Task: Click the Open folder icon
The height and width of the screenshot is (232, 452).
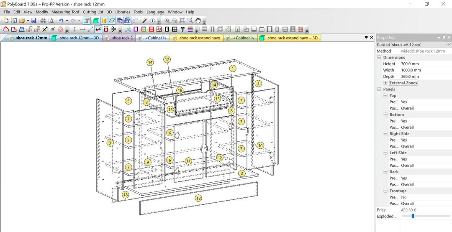Action: (x=22, y=20)
